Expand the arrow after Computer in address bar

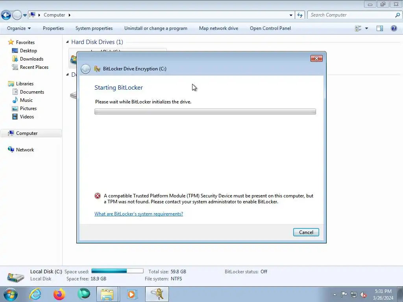[x=69, y=15]
